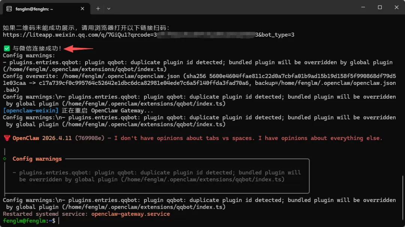The image size is (405, 227).
Task: Minimize the terminal window
Action: (363, 7)
